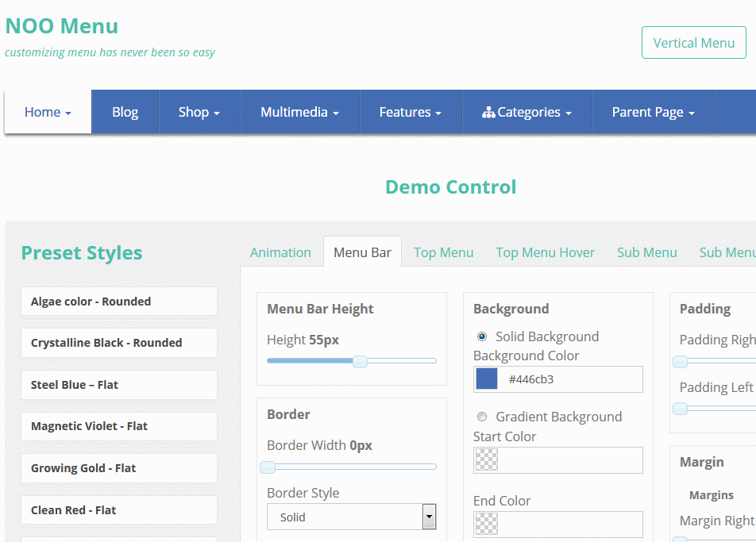The image size is (756, 542).
Task: Click the End Color transparent swatch
Action: (x=487, y=524)
